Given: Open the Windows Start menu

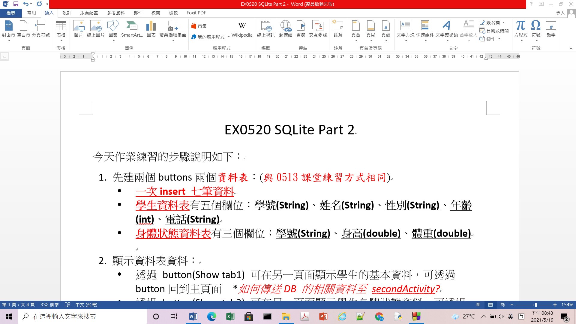Looking at the screenshot, I should click(9, 316).
